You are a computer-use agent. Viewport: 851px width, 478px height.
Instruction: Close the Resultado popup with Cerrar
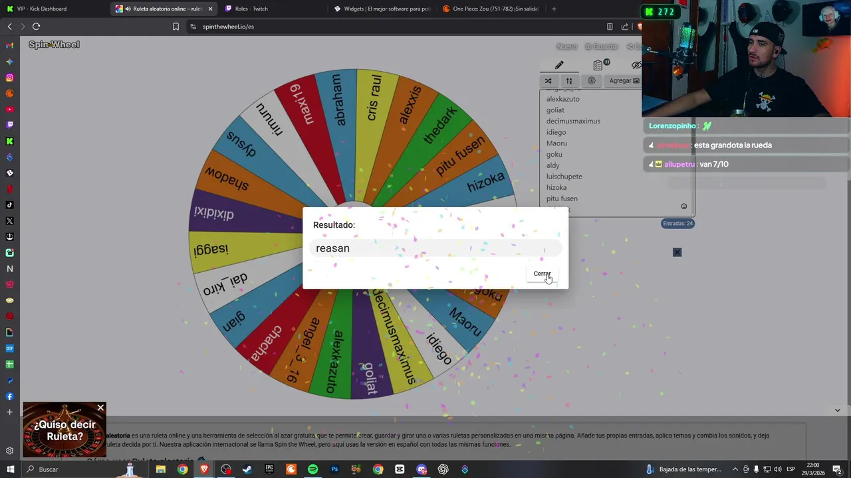[x=542, y=274]
